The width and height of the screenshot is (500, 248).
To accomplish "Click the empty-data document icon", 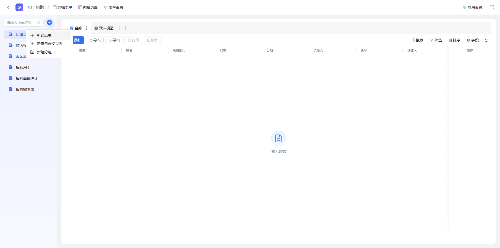I will (x=279, y=138).
